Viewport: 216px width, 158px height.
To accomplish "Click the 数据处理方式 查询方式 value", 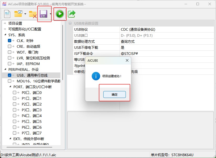I will click(167, 41).
